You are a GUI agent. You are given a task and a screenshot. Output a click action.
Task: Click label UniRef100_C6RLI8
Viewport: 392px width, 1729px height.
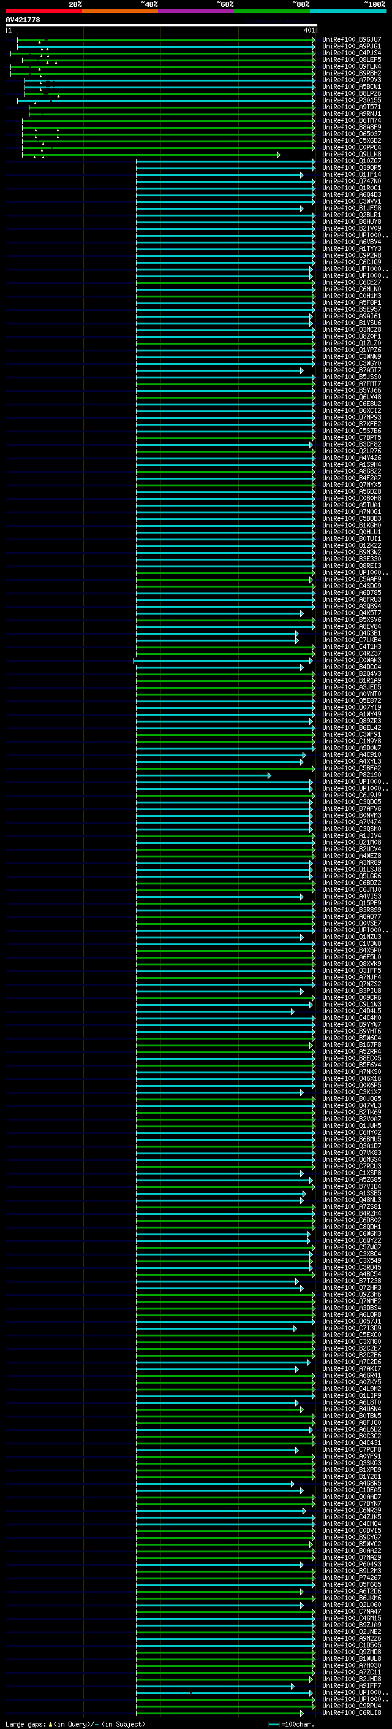coord(352,1713)
